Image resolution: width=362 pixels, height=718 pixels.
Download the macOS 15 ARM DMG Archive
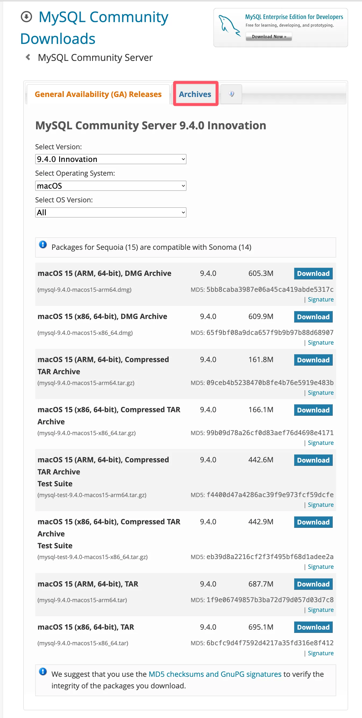313,273
